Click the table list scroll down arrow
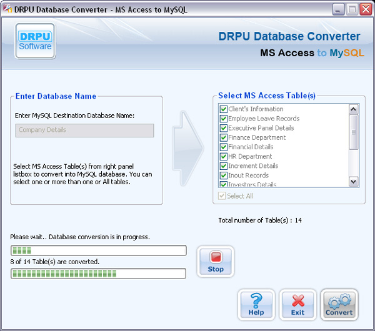Image resolution: width=375 pixels, height=331 pixels. (353, 181)
